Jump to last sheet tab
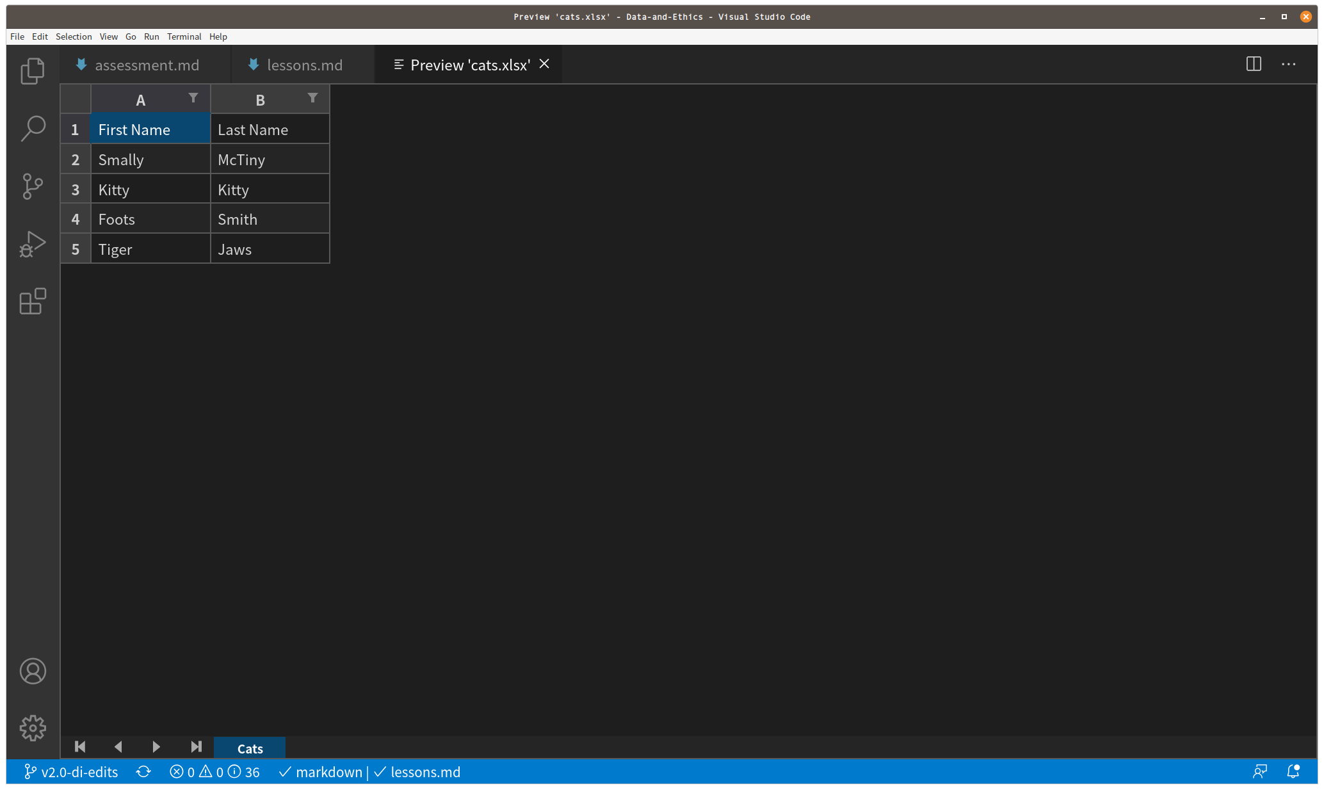Image resolution: width=1324 pixels, height=790 pixels. point(196,746)
